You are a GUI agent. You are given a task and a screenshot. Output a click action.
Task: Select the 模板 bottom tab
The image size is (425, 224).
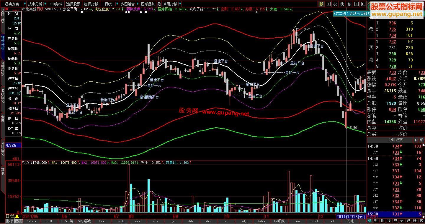pos(18,221)
